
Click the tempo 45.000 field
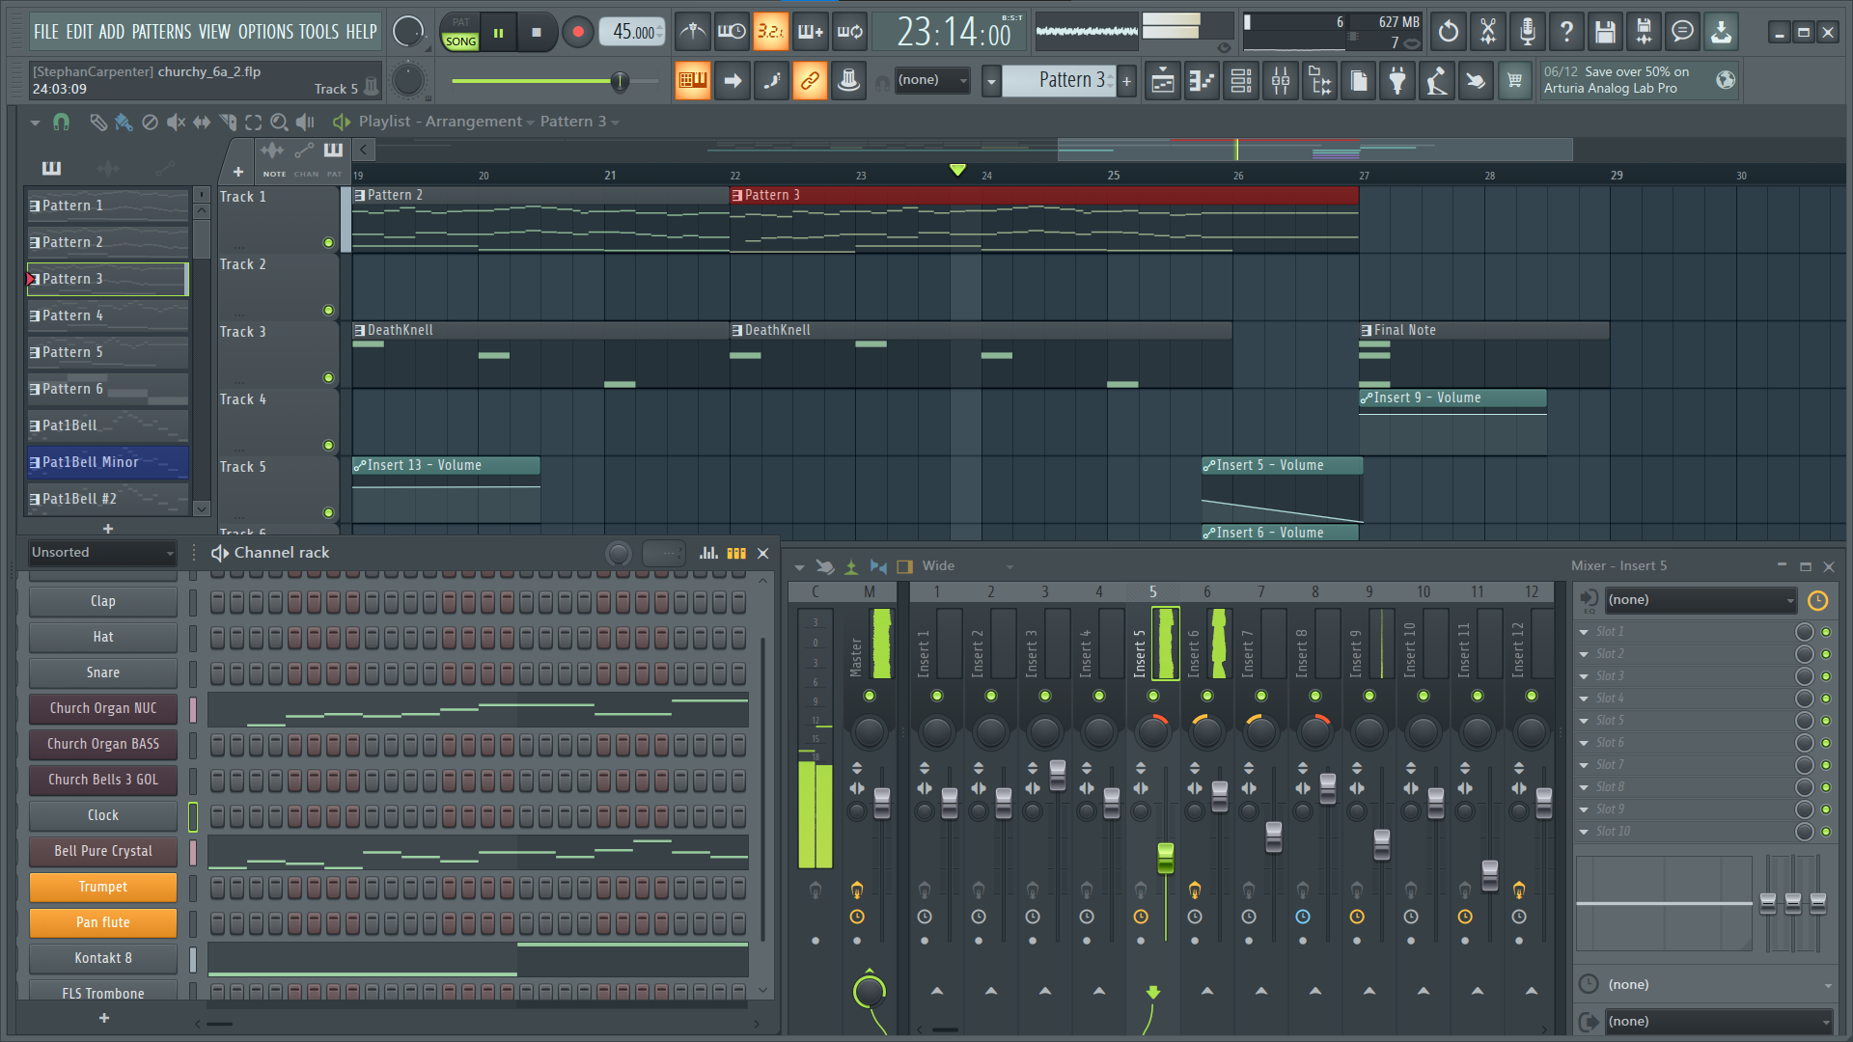633,32
